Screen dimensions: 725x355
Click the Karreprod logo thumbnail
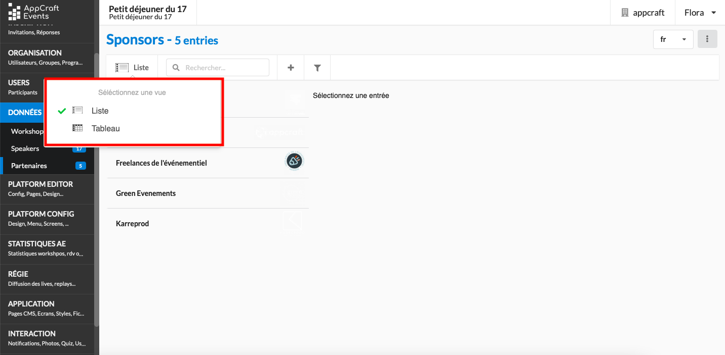pos(292,222)
